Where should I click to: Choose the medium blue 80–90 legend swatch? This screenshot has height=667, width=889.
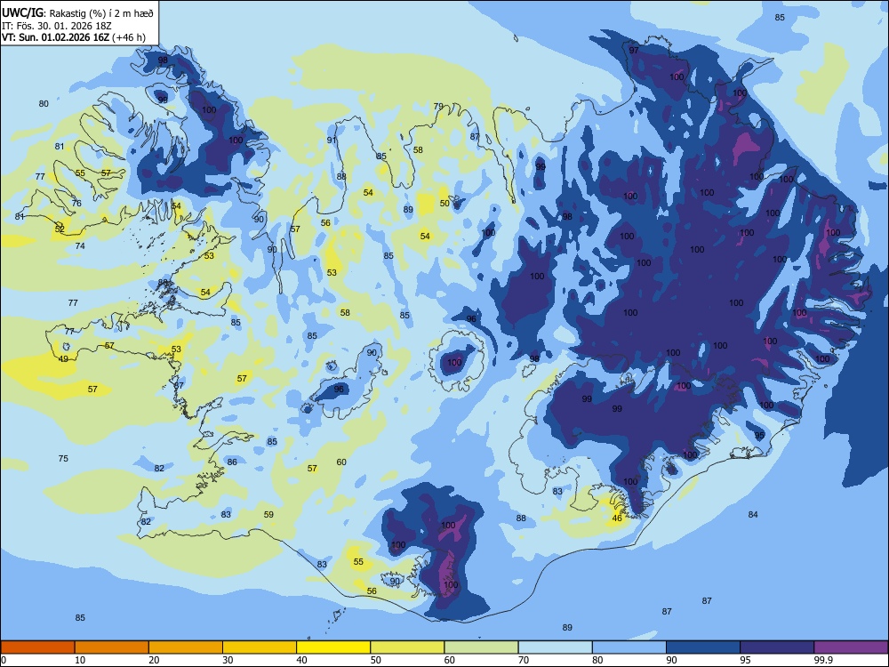click(x=629, y=647)
